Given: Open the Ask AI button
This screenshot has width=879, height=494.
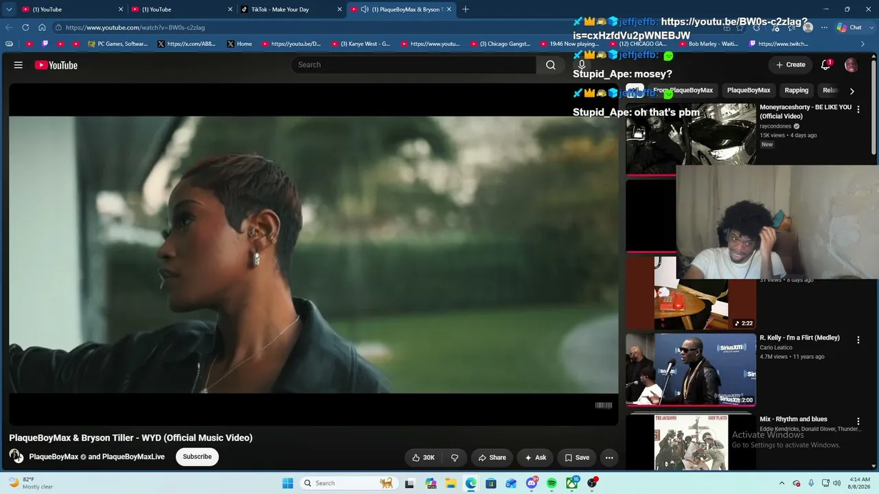Looking at the screenshot, I should point(535,458).
